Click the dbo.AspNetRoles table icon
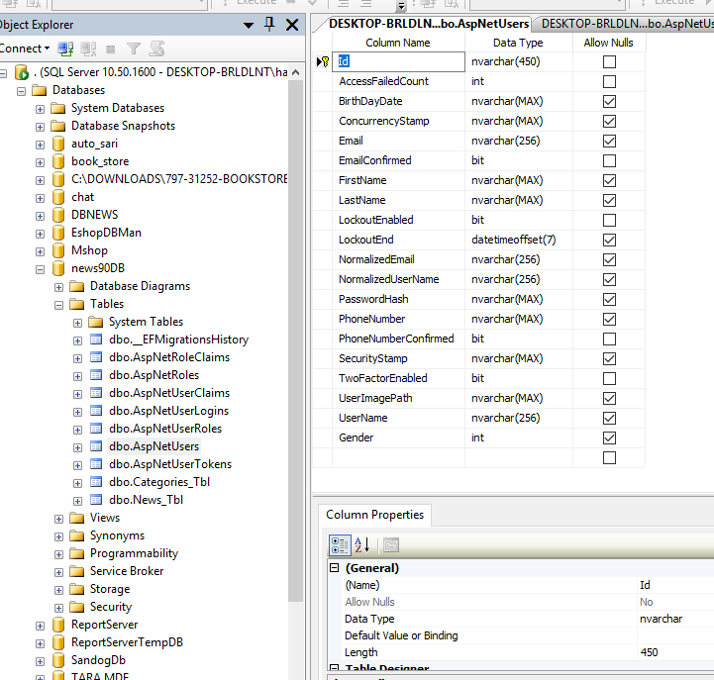Image resolution: width=714 pixels, height=680 pixels. click(x=96, y=375)
